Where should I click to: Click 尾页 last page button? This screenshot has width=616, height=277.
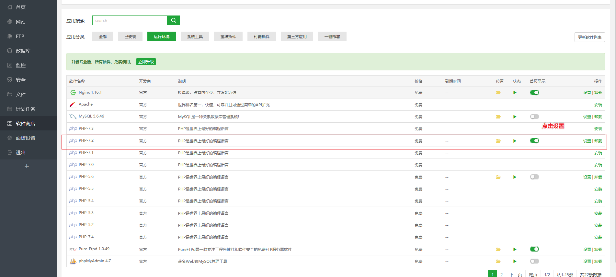tap(533, 274)
